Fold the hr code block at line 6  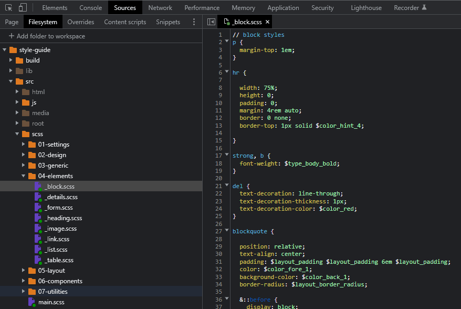pyautogui.click(x=226, y=72)
